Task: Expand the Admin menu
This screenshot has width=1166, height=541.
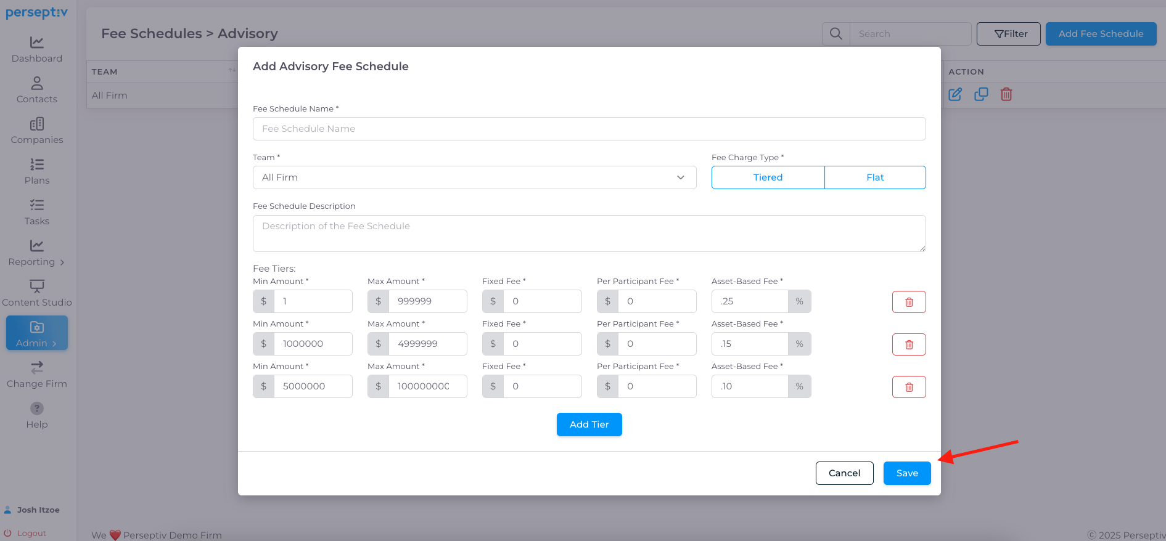Action: (37, 333)
